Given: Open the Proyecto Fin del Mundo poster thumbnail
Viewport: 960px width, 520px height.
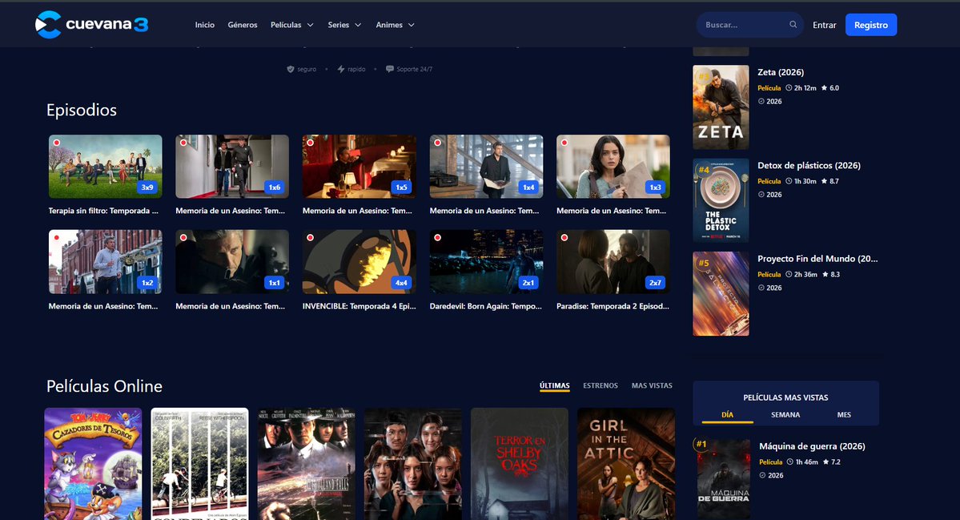Looking at the screenshot, I should [x=721, y=293].
